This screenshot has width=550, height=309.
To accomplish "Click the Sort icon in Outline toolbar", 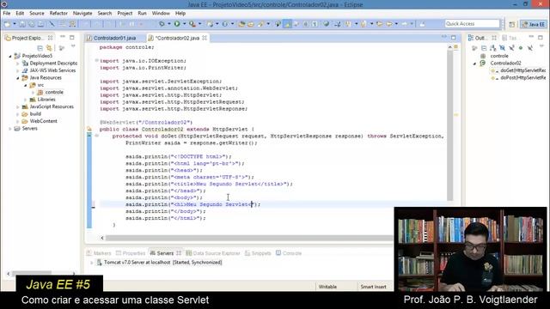I will tap(493, 48).
